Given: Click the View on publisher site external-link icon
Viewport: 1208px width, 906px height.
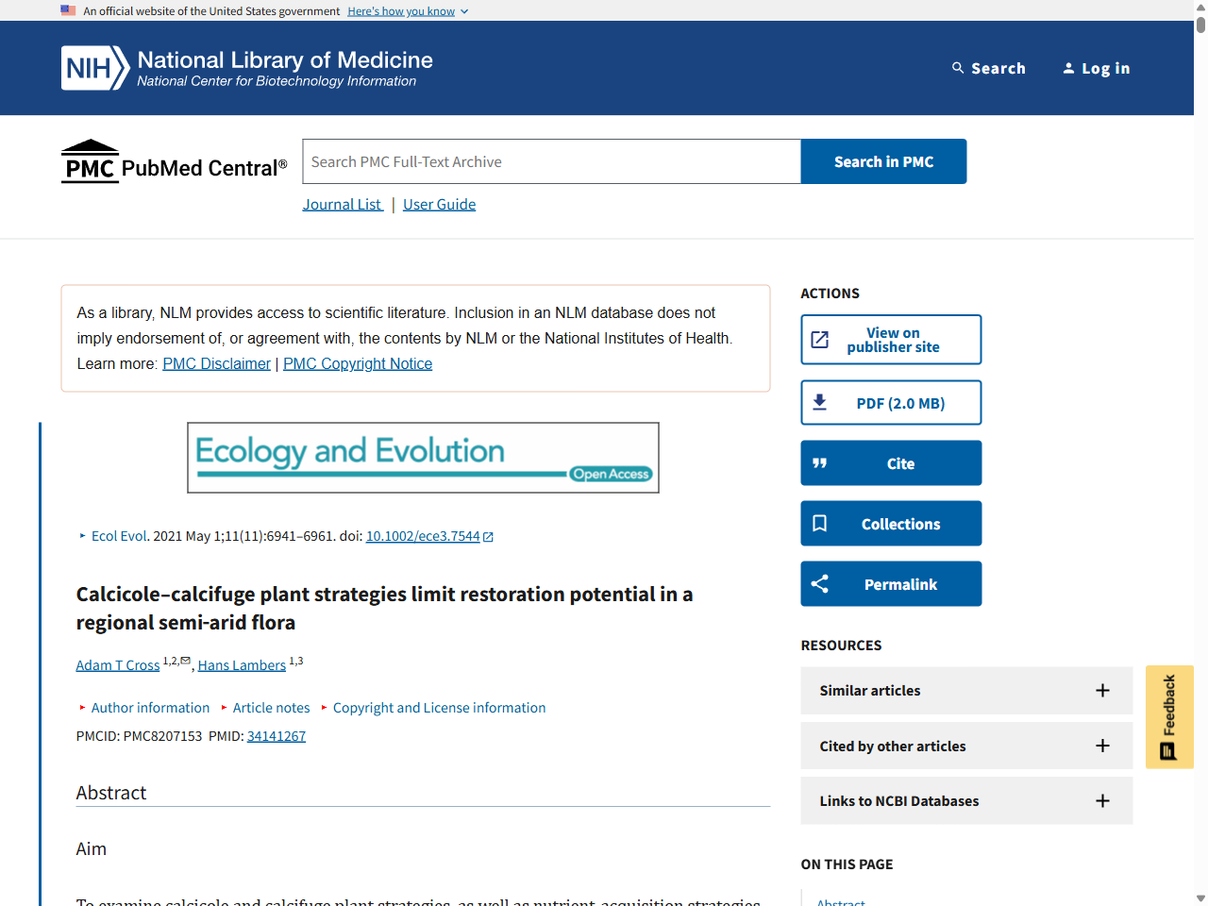Looking at the screenshot, I should coord(820,339).
